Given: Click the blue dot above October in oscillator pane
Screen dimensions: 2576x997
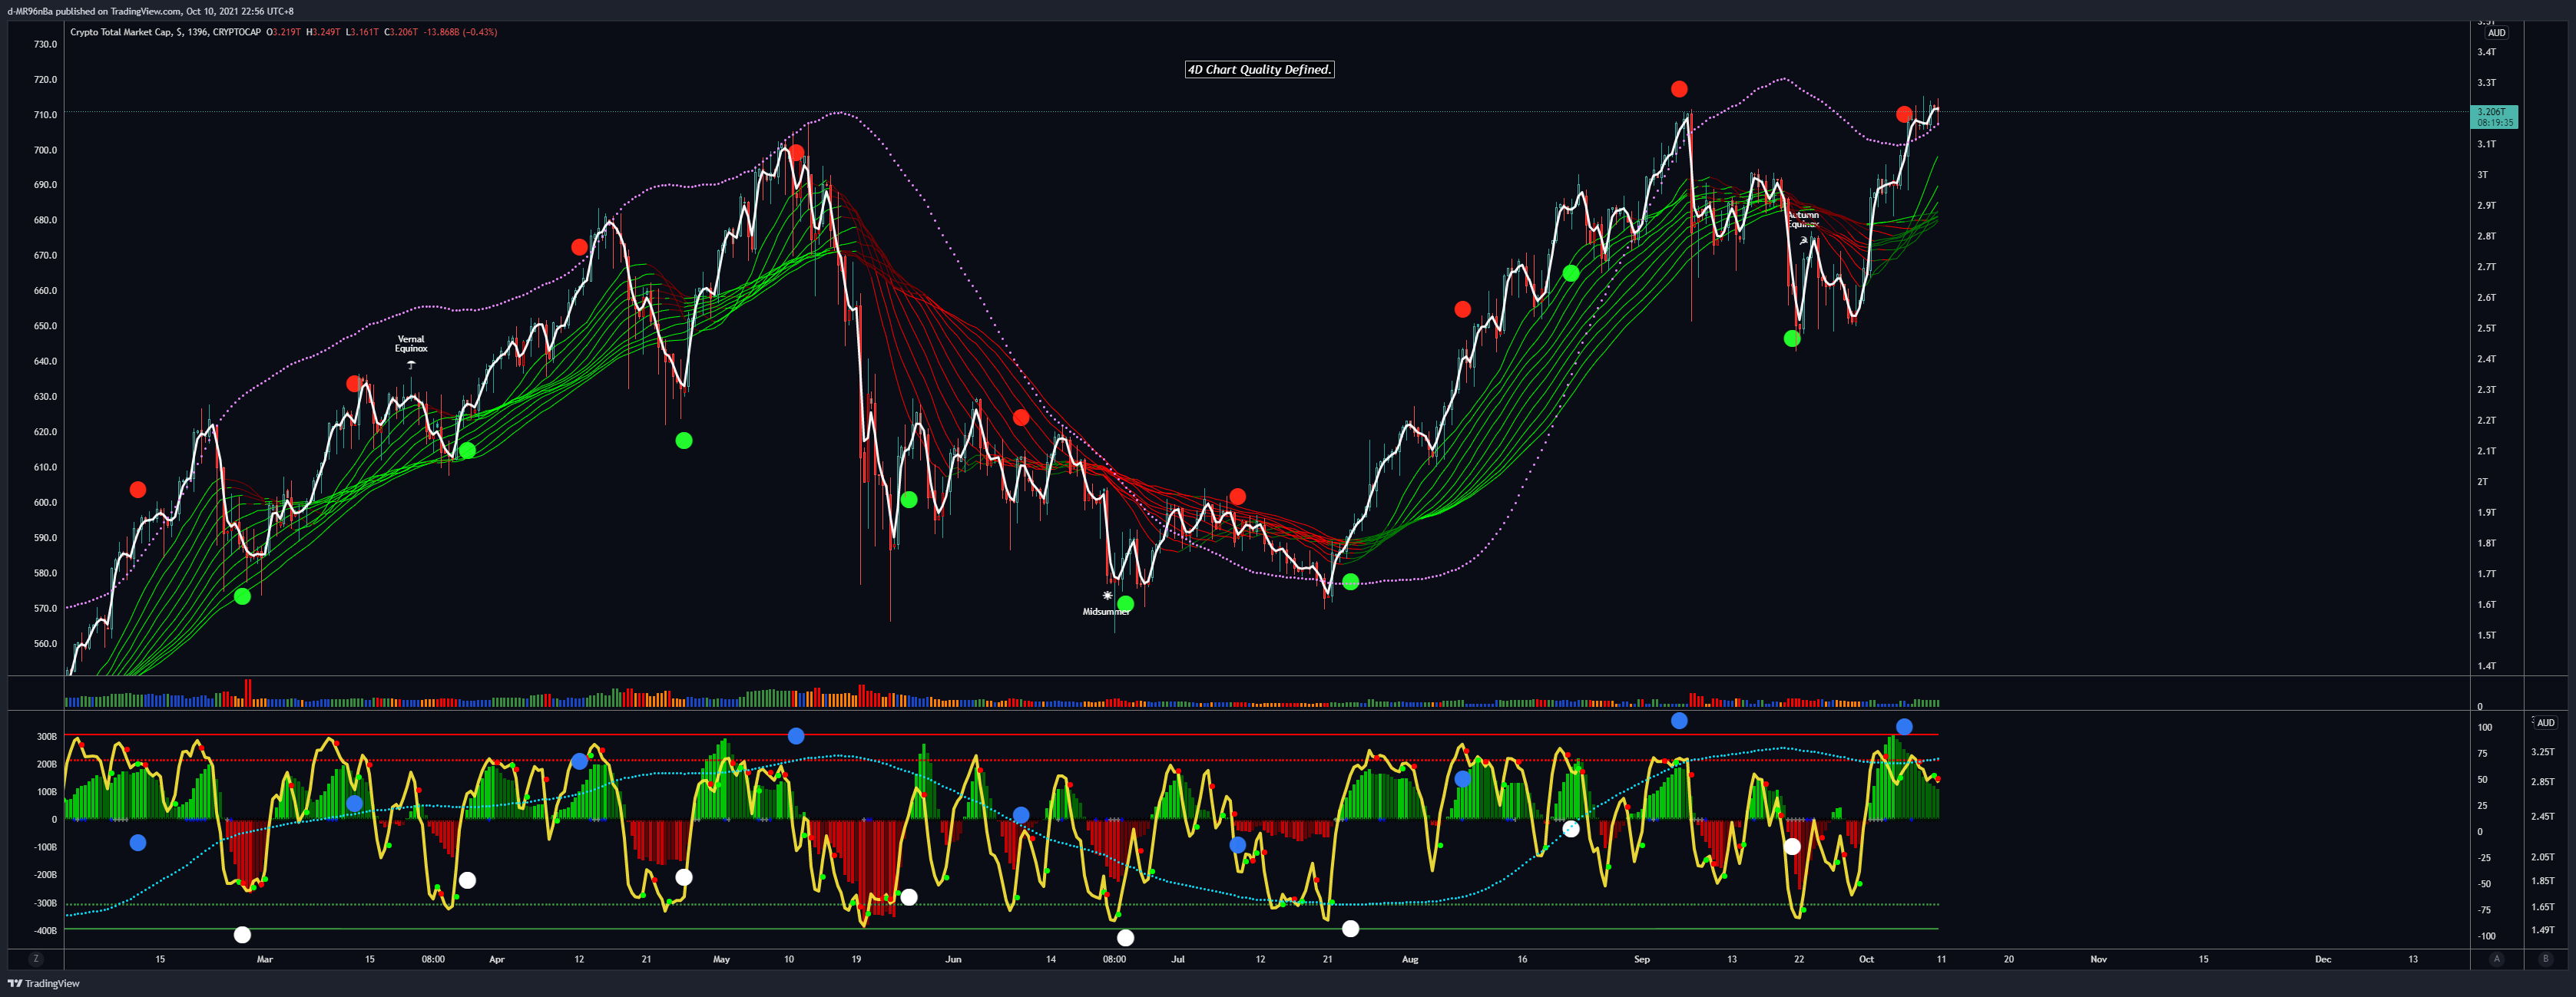Looking at the screenshot, I should pyautogui.click(x=1904, y=726).
